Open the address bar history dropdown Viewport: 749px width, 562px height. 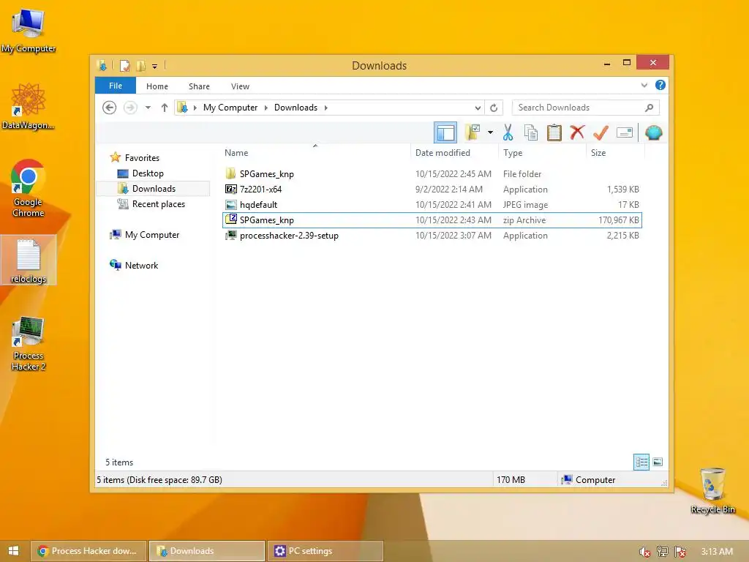tap(477, 108)
